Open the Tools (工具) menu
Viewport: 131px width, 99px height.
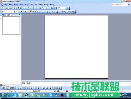coord(32,4)
